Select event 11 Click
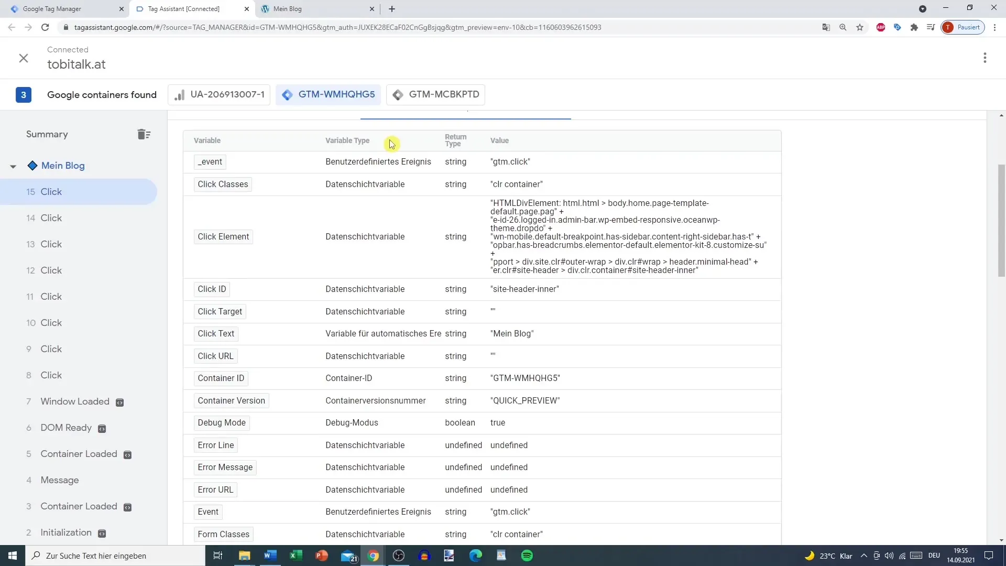 coord(79,297)
